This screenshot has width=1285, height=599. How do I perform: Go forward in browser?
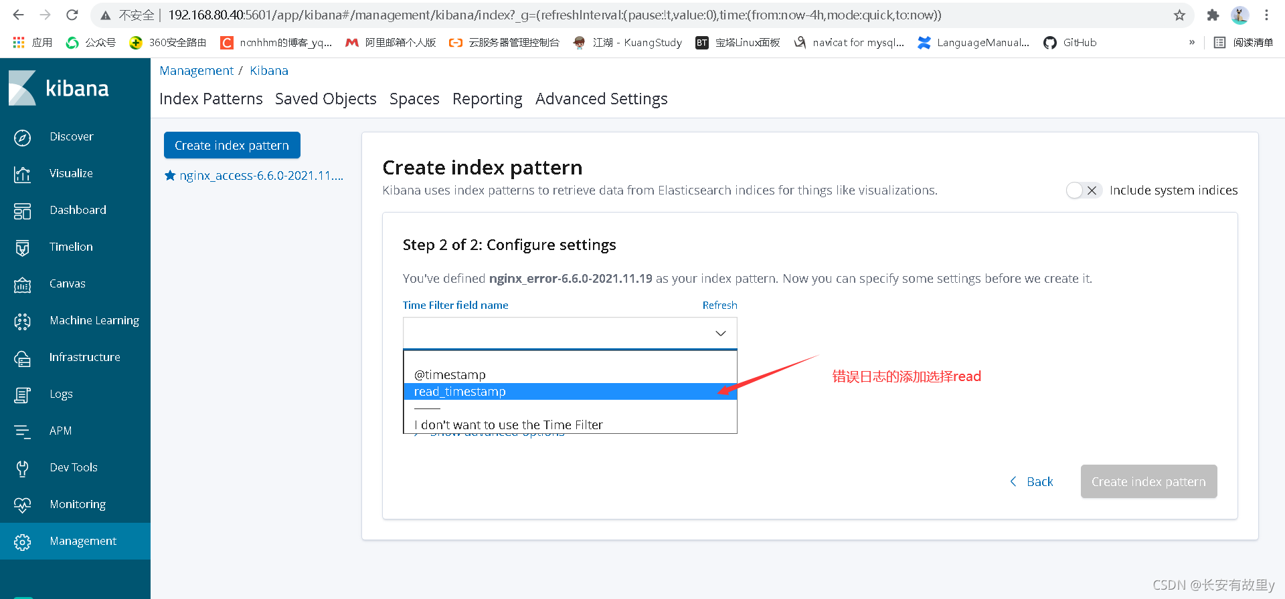coord(45,15)
